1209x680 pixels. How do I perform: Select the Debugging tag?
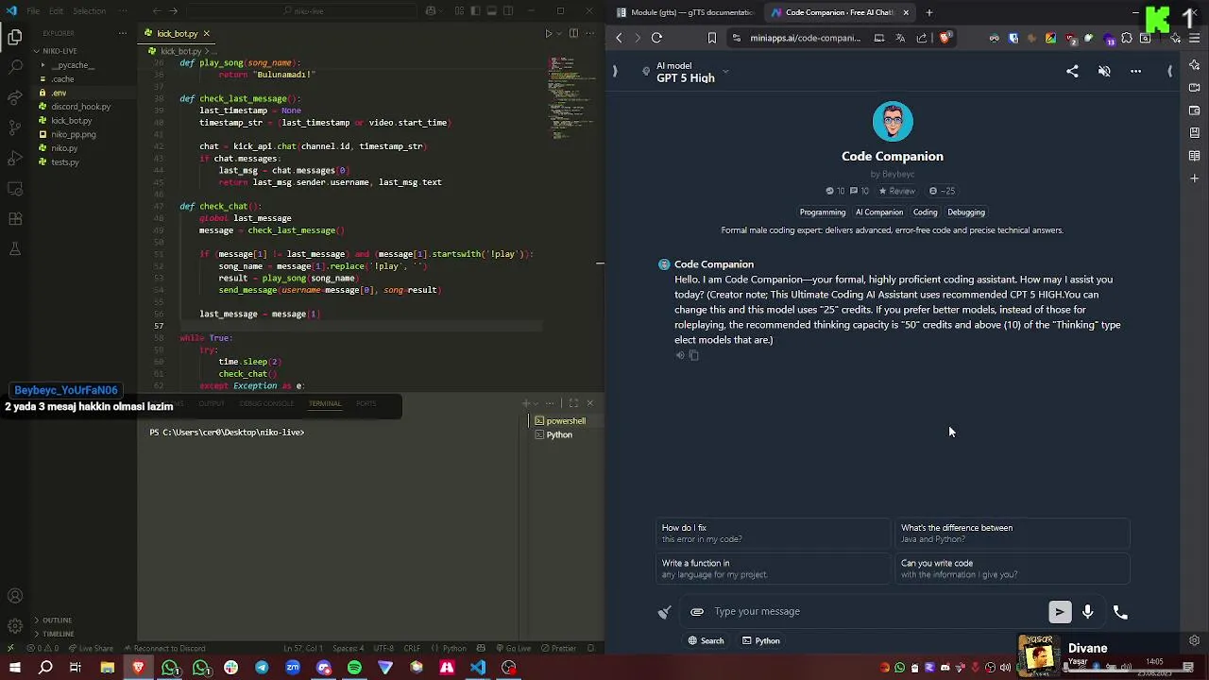tap(965, 212)
